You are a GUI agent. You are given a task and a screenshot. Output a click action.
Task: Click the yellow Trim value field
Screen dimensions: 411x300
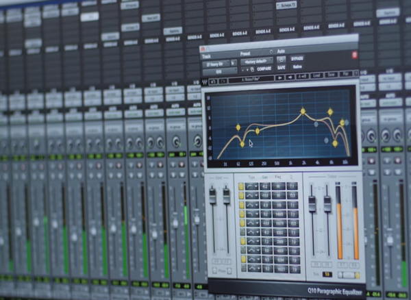327,275
